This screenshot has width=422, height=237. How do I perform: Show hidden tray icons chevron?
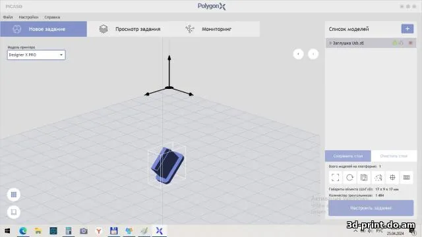[x=355, y=231]
